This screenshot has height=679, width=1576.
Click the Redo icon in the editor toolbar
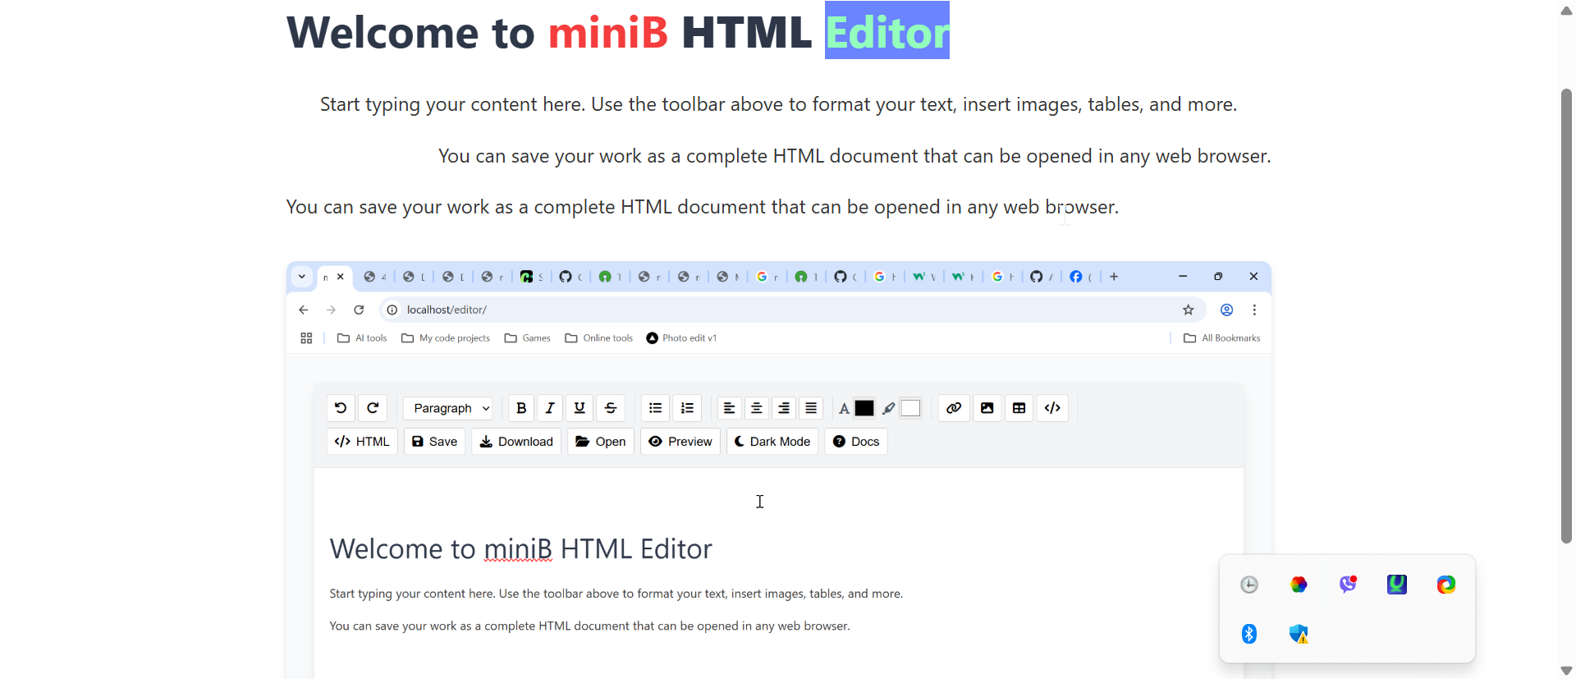tap(373, 408)
